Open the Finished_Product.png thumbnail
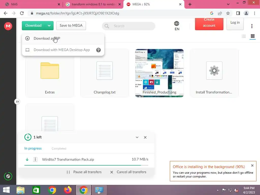This screenshot has width=260, height=195. [x=159, y=73]
